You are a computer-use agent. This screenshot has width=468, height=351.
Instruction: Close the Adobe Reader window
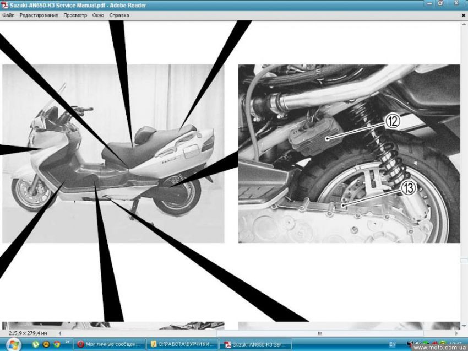click(x=456, y=4)
